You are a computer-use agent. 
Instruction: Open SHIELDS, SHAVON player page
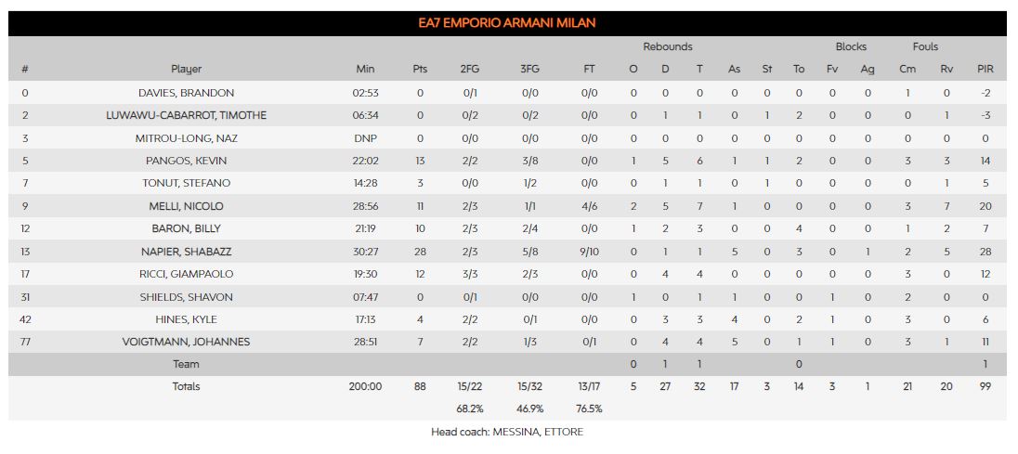(x=187, y=297)
